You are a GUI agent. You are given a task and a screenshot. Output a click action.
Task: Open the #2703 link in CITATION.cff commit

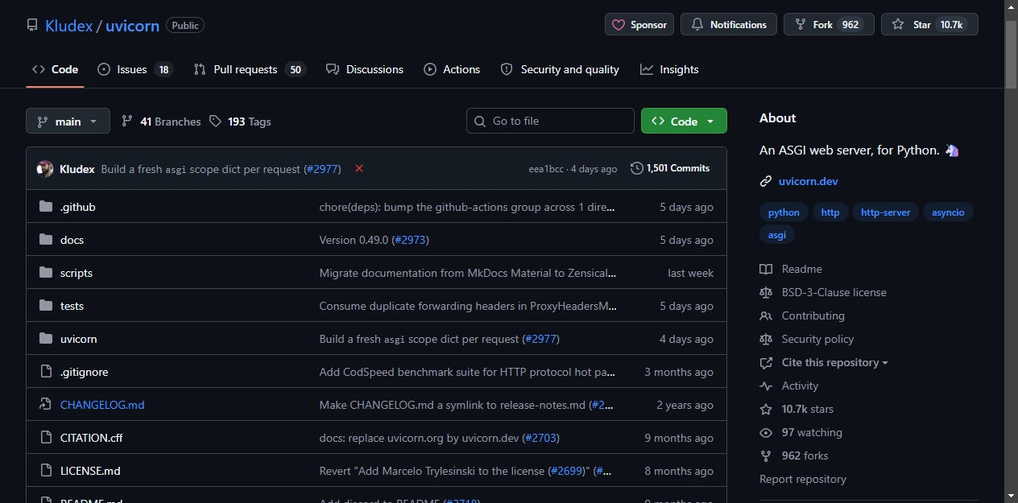tap(540, 438)
